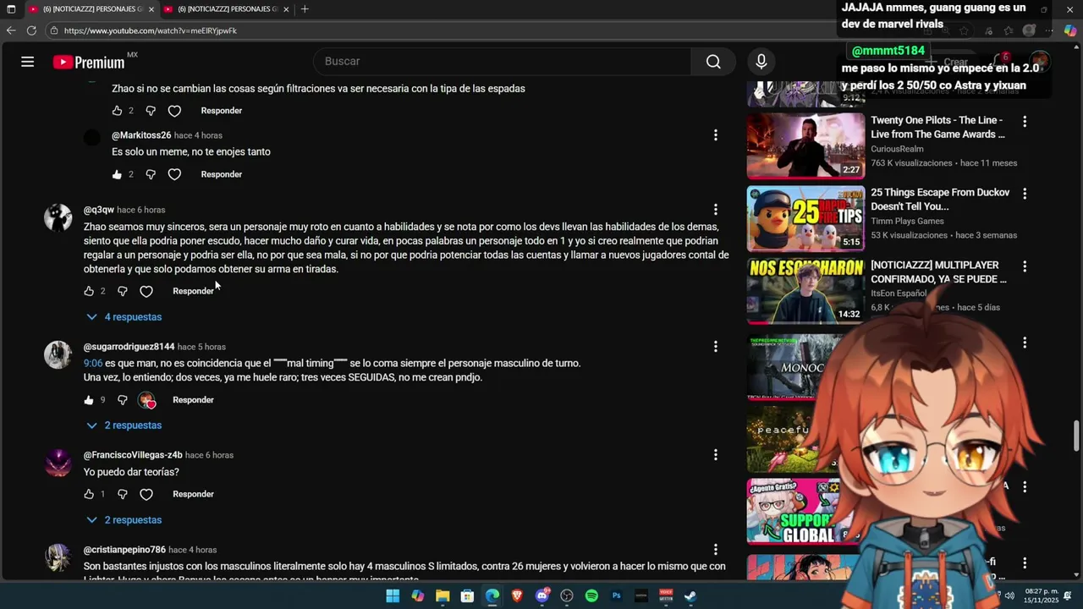
Task: Open the YouTube guide hamburger menu
Action: [x=27, y=61]
